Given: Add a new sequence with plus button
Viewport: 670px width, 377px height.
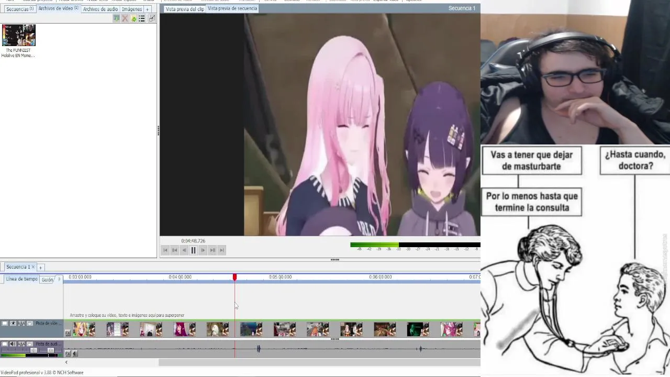Looking at the screenshot, I should tap(40, 268).
